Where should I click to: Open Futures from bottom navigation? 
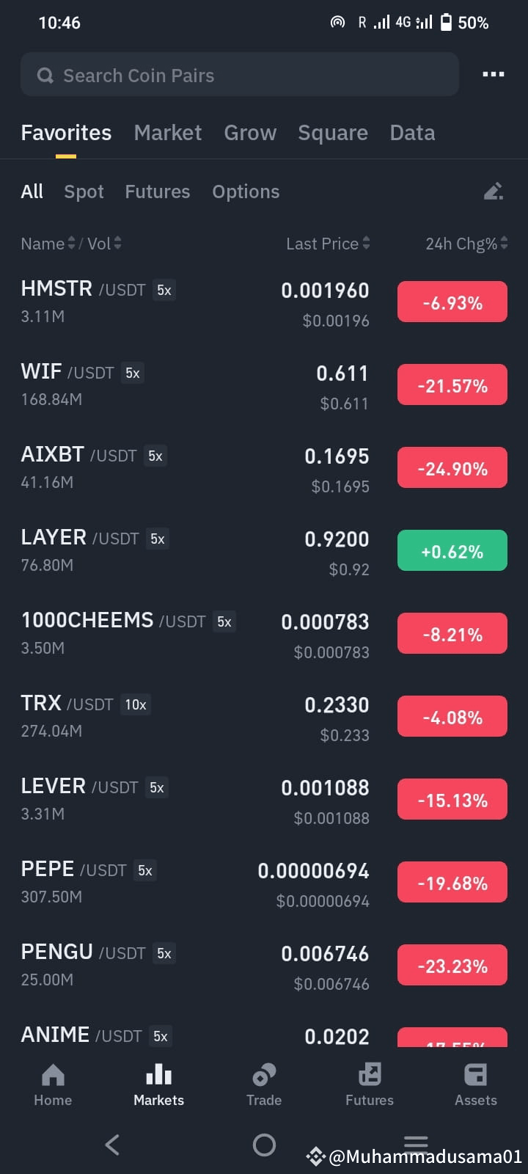370,1085
